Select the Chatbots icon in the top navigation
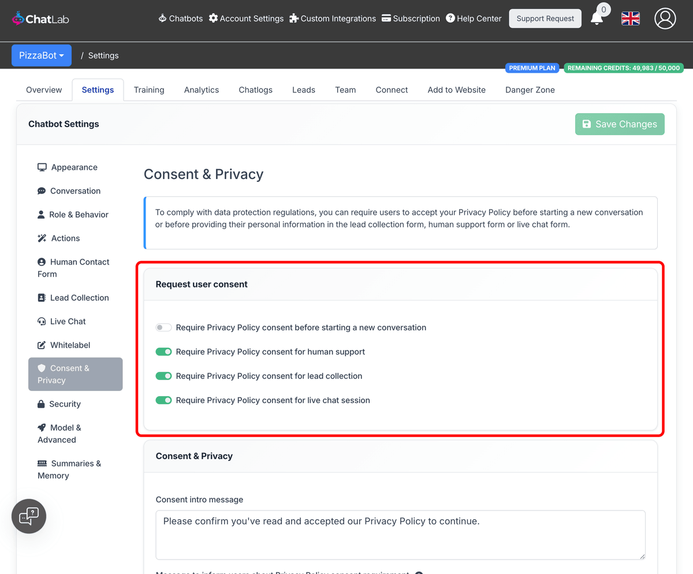 (161, 18)
